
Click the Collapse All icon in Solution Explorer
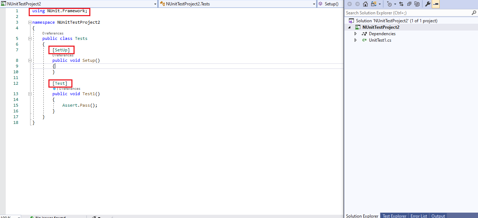click(409, 4)
